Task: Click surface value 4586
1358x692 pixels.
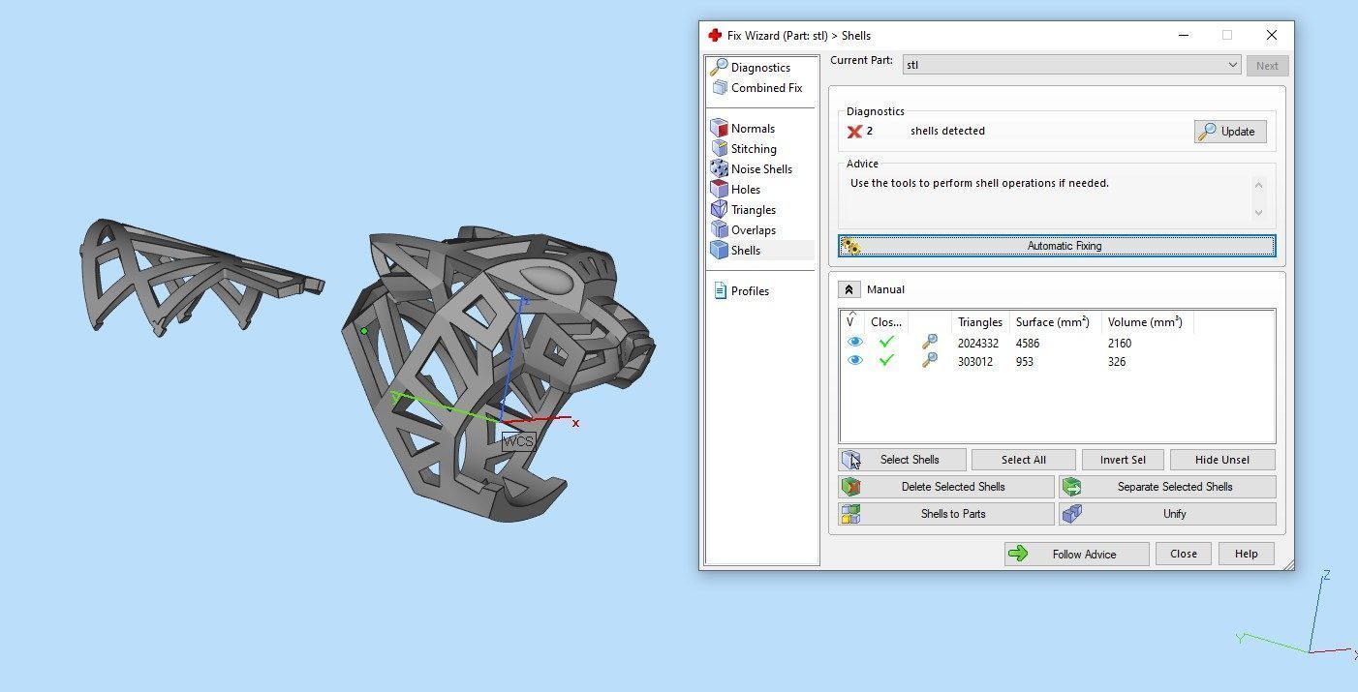Action: (1028, 344)
